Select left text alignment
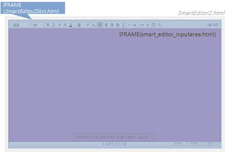Image resolution: width=233 pixels, height=152 pixels. (x=100, y=25)
